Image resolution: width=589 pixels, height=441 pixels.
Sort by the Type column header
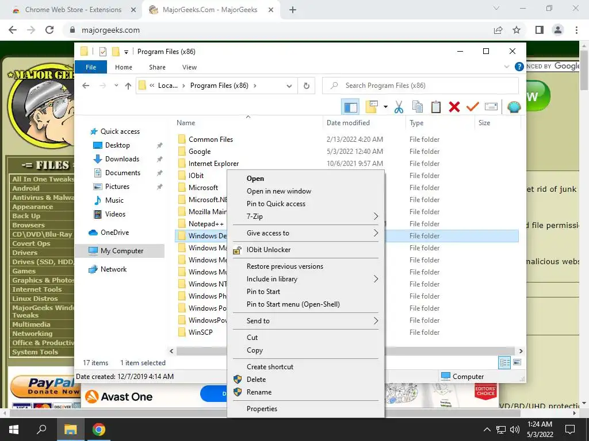pyautogui.click(x=416, y=123)
